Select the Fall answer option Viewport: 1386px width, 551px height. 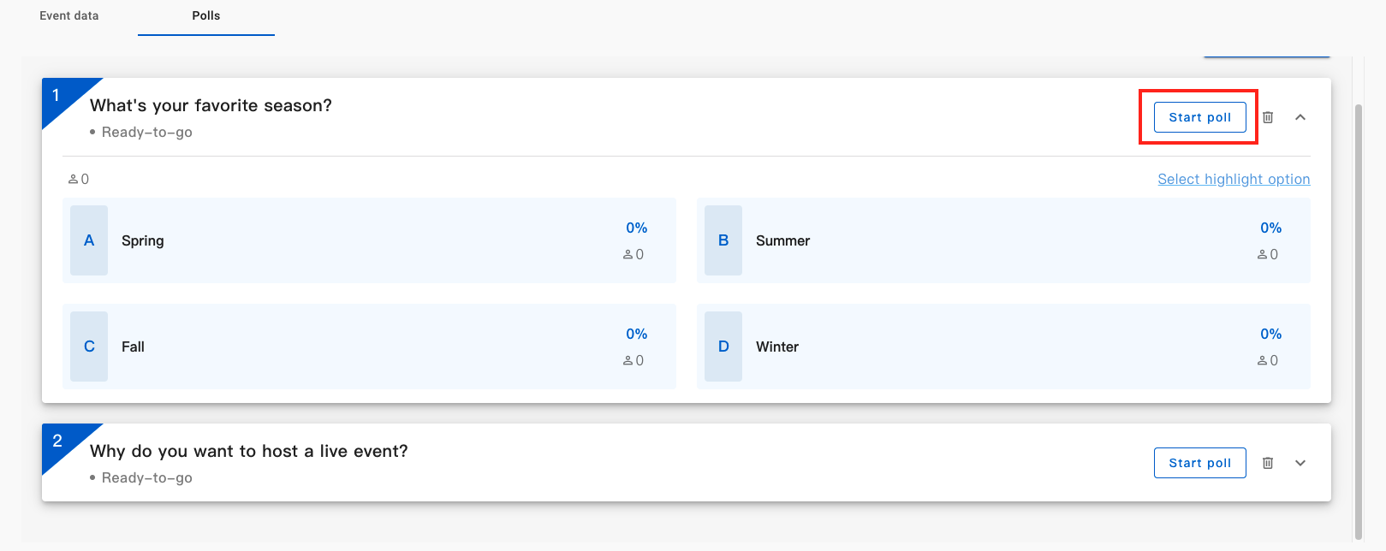368,347
